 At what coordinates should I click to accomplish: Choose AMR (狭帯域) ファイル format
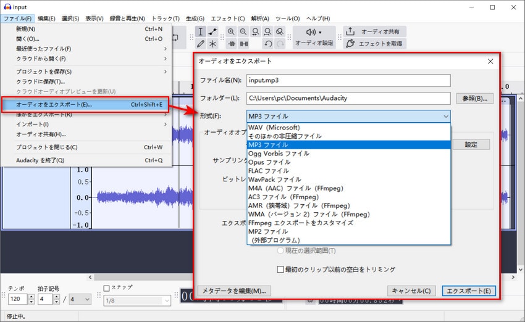tap(348, 205)
